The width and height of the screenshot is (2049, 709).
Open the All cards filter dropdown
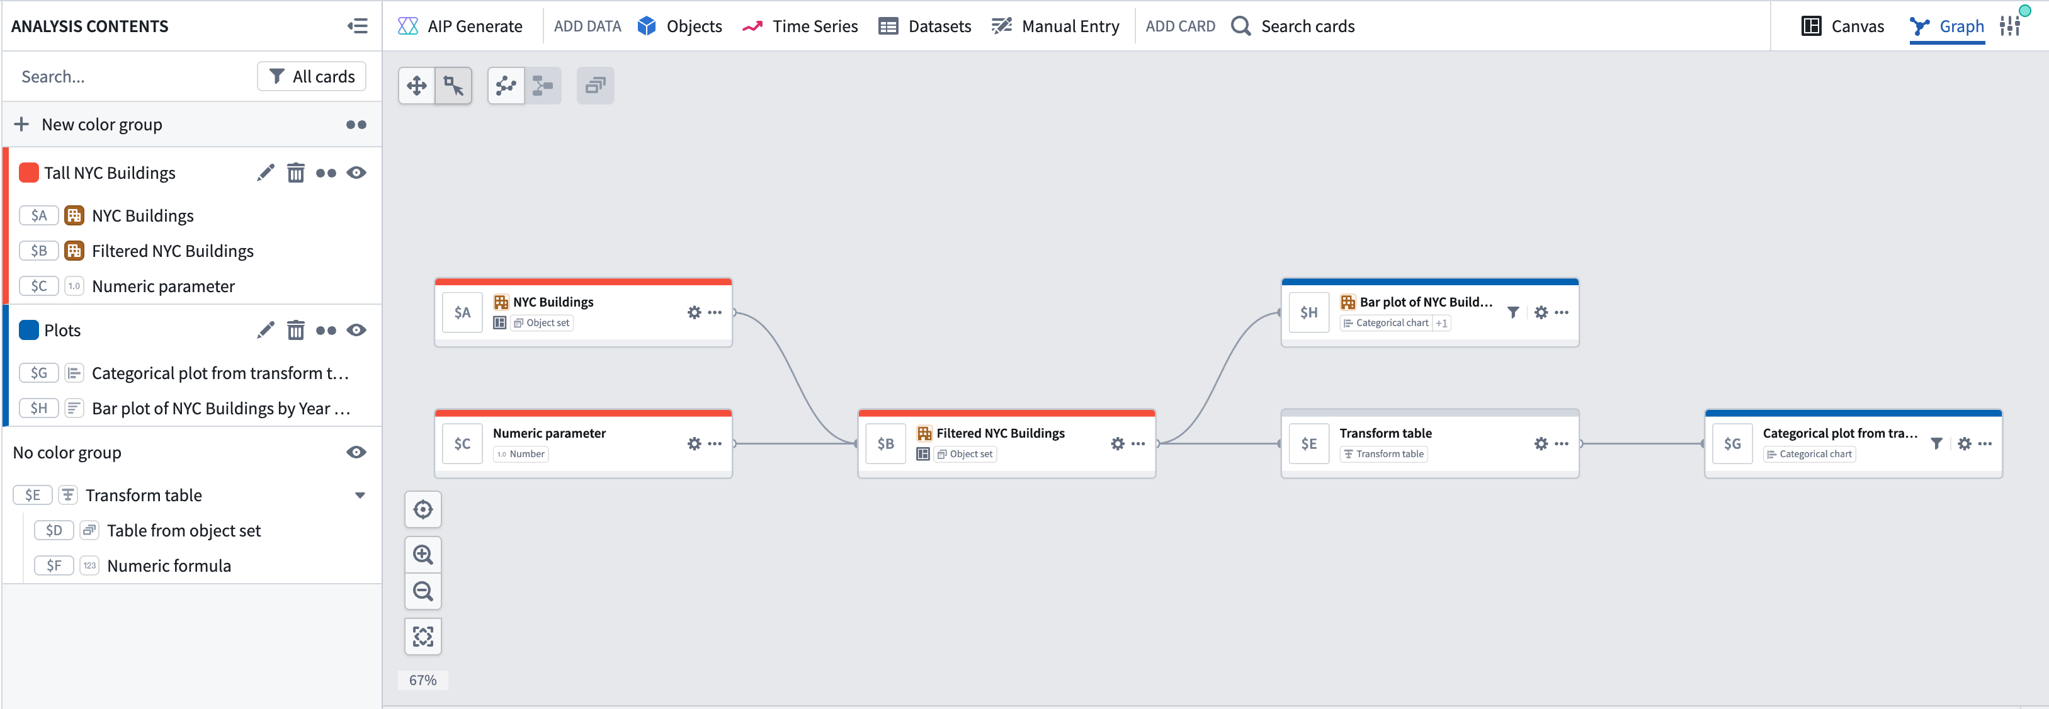tap(311, 76)
